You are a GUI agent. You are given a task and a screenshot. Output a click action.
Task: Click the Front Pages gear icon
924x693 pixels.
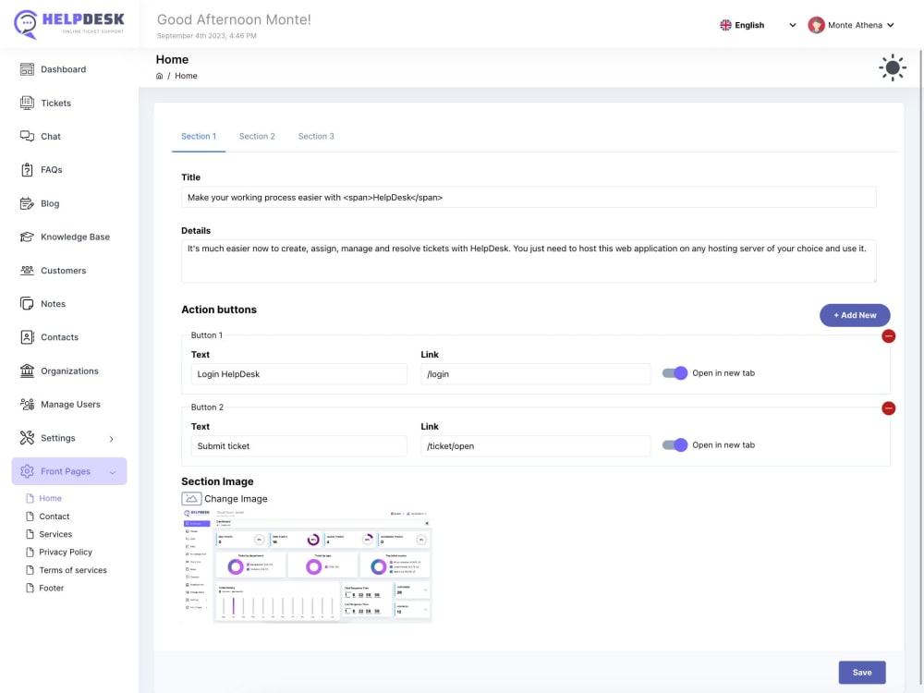point(27,471)
